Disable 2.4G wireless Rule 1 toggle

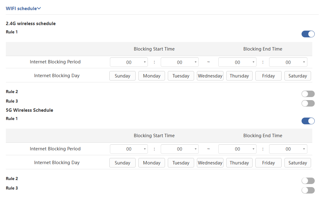pos(308,34)
